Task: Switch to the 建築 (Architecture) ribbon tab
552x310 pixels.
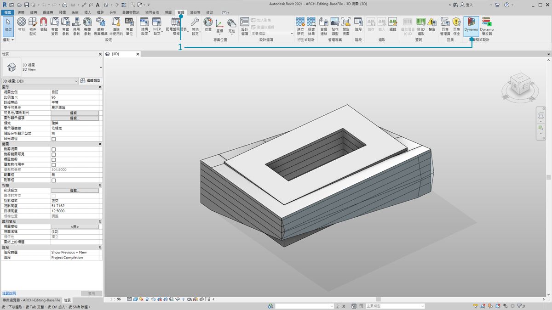Action: coord(22,12)
